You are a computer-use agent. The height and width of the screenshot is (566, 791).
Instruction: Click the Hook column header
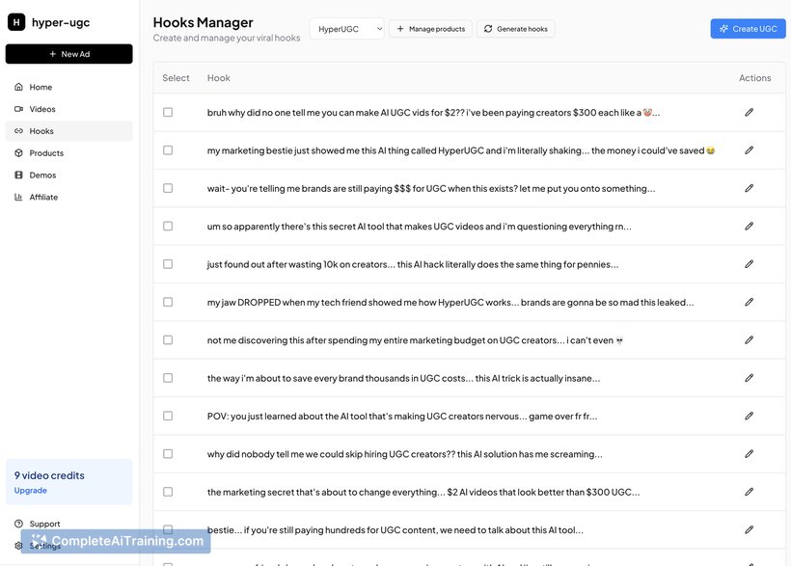click(218, 78)
